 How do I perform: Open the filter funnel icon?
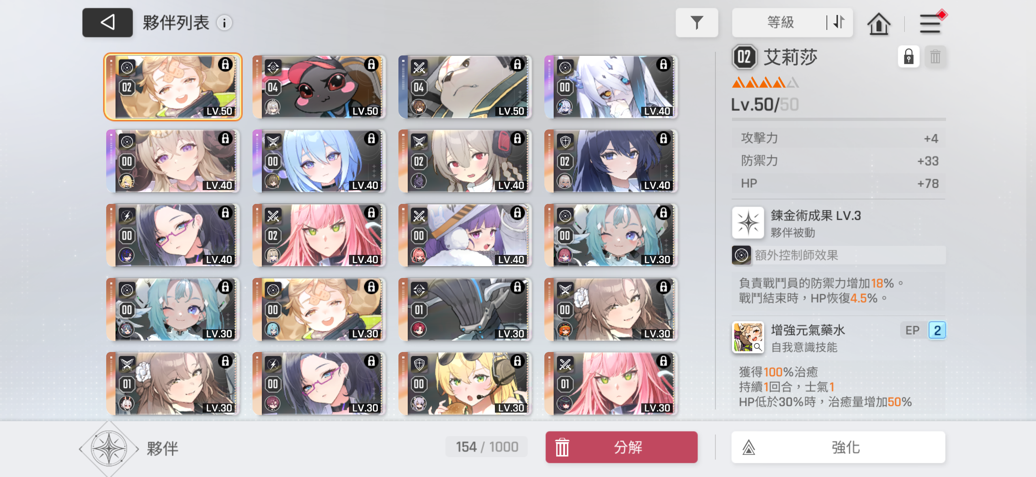coord(696,23)
